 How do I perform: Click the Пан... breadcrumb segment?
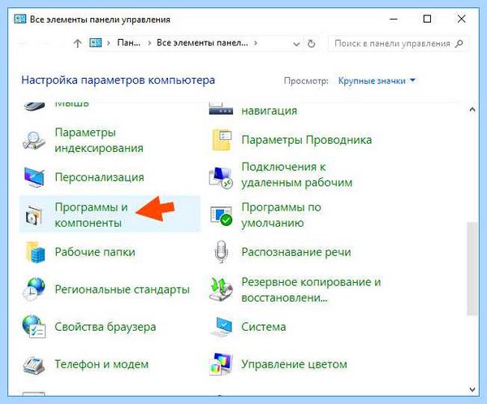pos(128,43)
